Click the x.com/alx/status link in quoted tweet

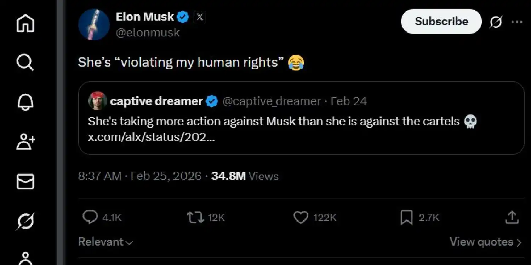[150, 137]
